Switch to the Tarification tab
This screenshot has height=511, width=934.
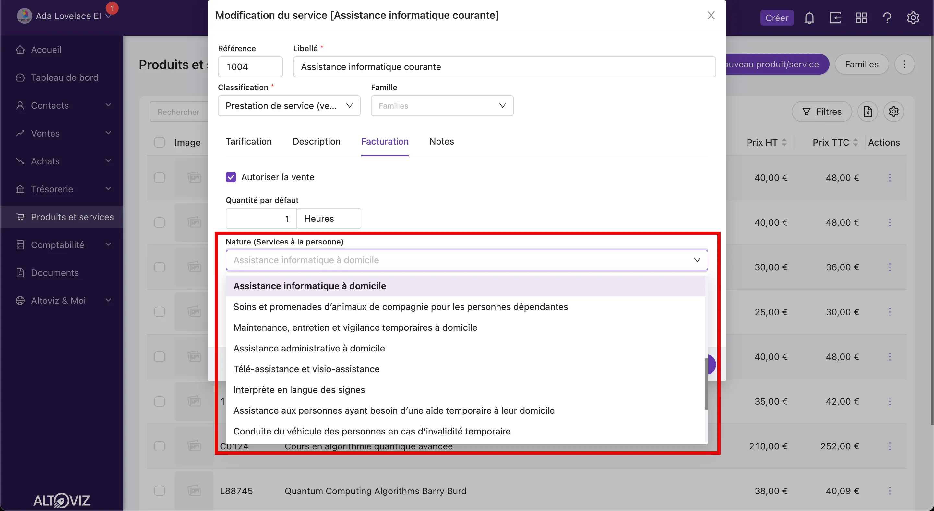pos(249,141)
